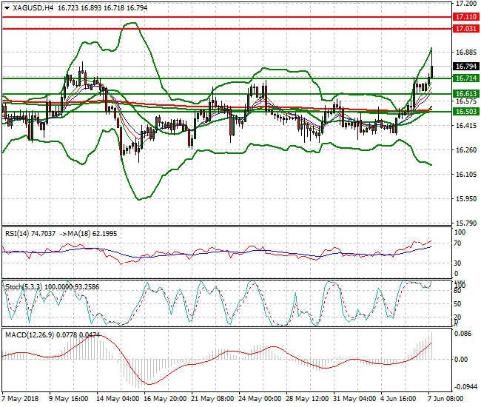Image resolution: width=481 pixels, height=407 pixels.
Task: Click the 15.790 price axis value
Action: pos(465,223)
